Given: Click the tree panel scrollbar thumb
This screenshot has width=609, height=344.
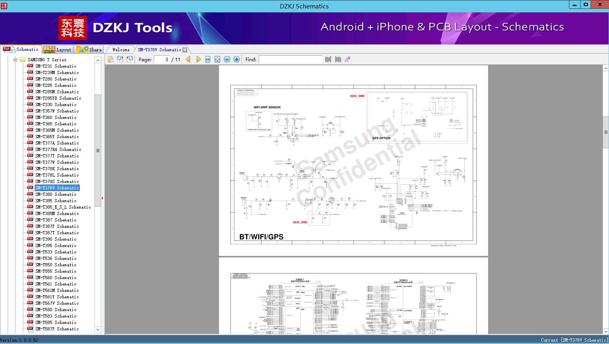Looking at the screenshot, I should click(98, 151).
